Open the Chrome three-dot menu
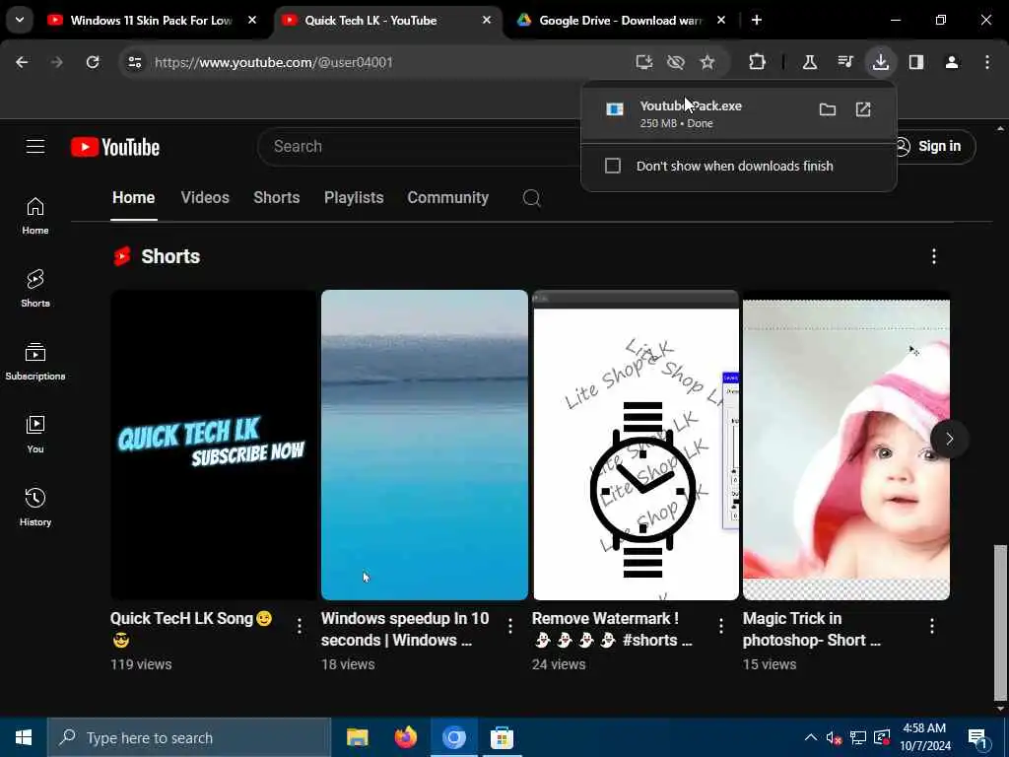 (x=987, y=62)
